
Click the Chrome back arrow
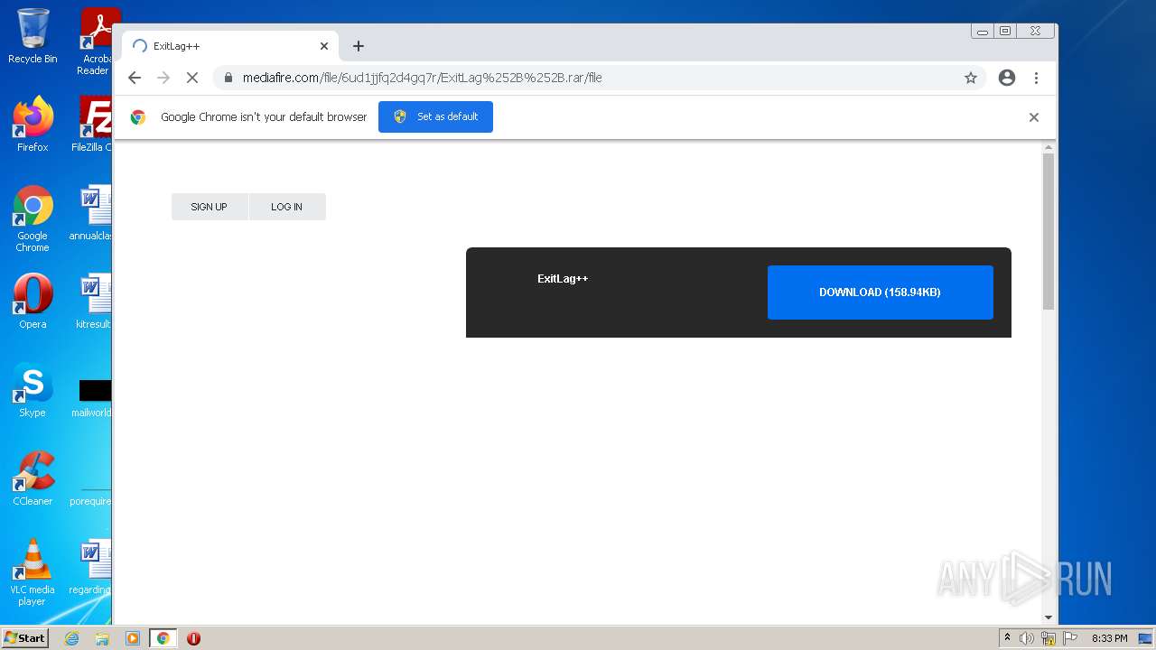(x=135, y=78)
